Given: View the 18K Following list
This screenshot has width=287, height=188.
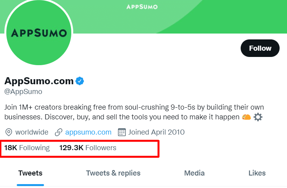Looking at the screenshot, I should 27,148.
